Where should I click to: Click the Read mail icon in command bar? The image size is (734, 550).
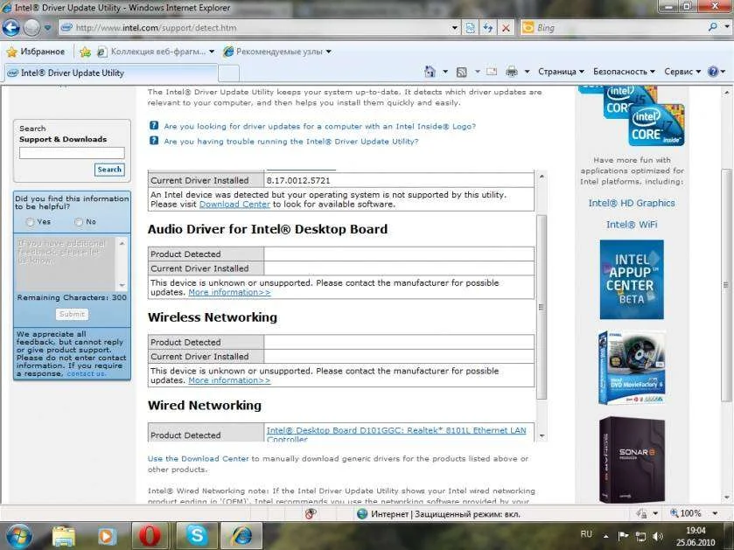492,72
